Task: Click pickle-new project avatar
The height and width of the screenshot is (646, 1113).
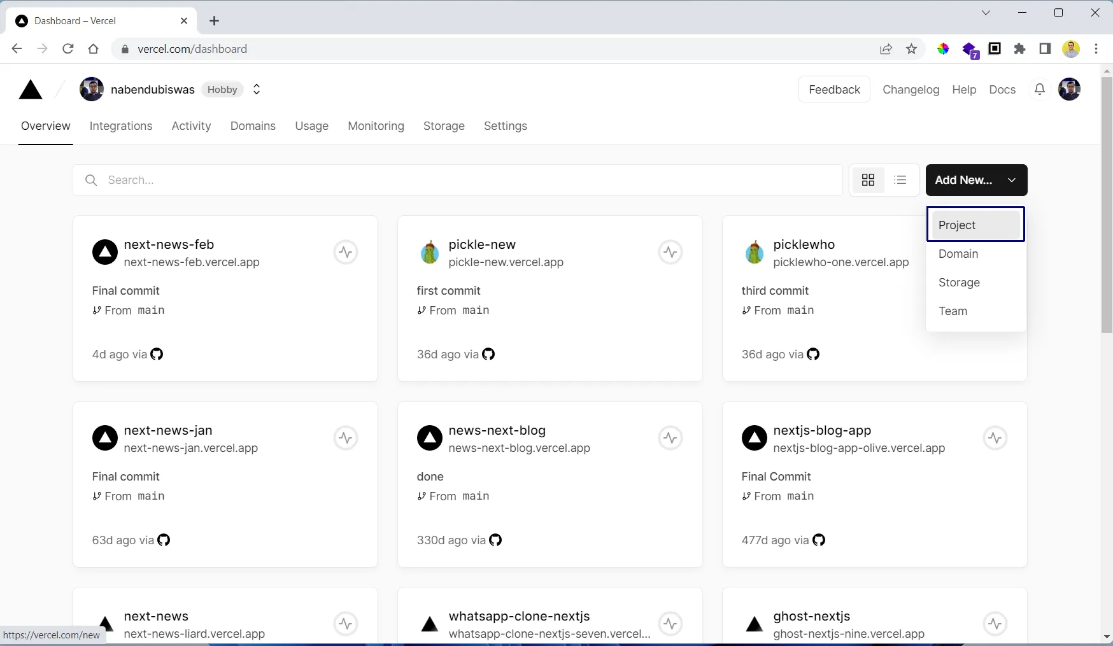Action: (430, 252)
